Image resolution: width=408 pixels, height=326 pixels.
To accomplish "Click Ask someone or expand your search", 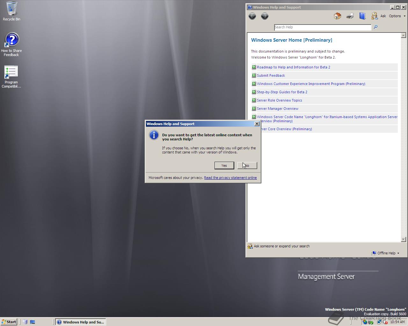I will pyautogui.click(x=282, y=246).
